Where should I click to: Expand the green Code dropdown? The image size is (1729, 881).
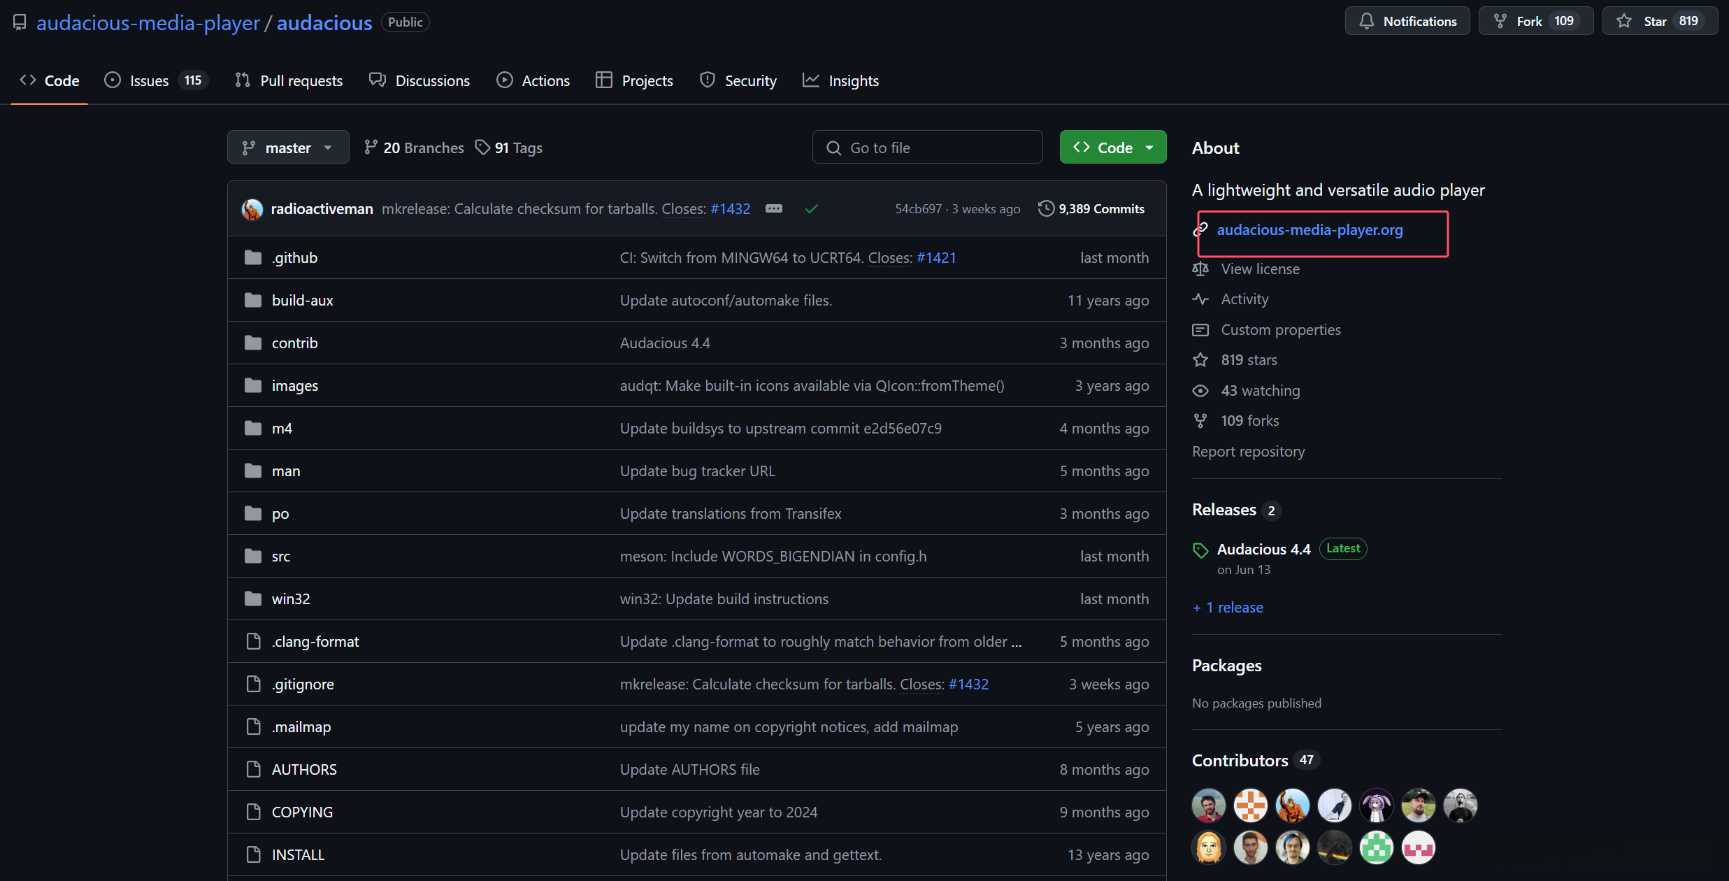point(1112,148)
